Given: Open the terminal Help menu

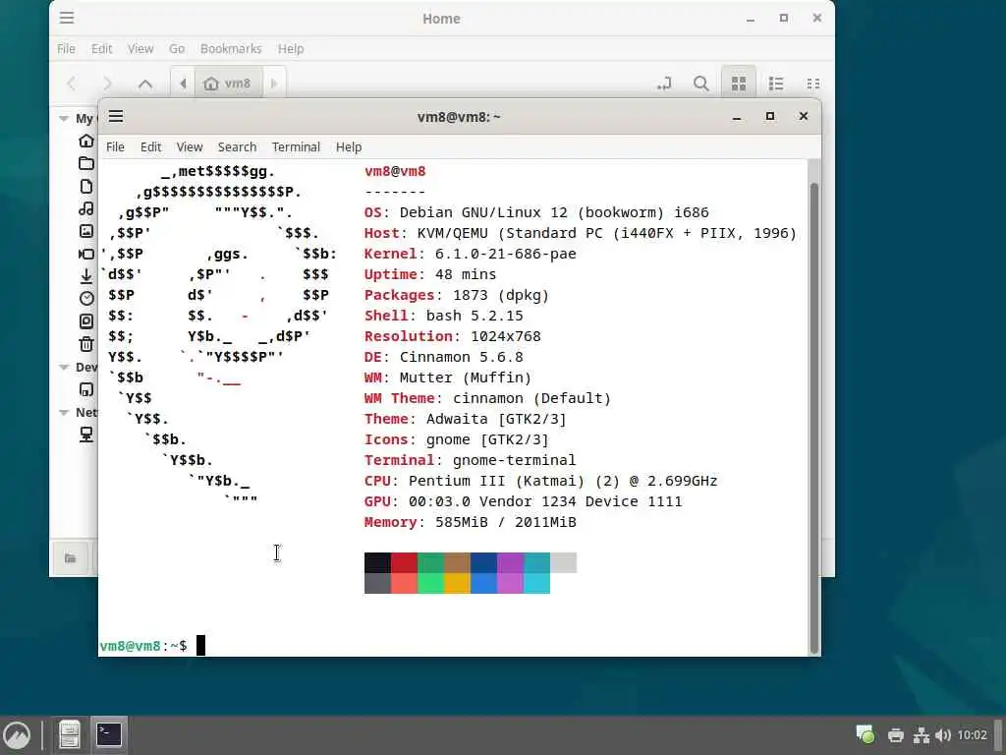Looking at the screenshot, I should tap(349, 147).
